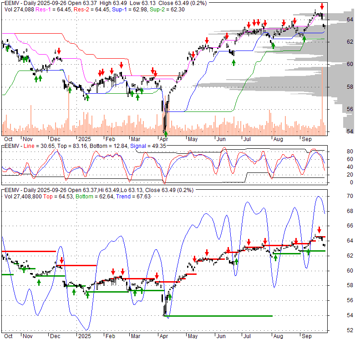Click the 'Sup-1 = 62.98' legend value
Viewport: 355px width, 339px height.
[129, 10]
